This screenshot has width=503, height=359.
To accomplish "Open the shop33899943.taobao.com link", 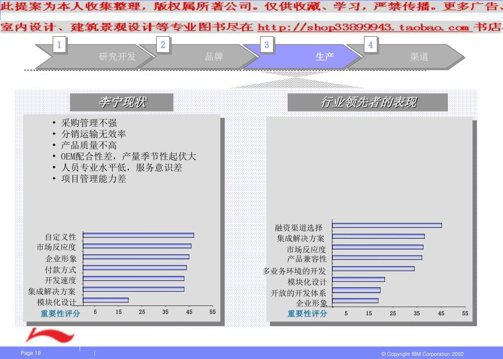I will pos(365,27).
